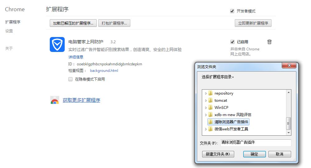The image size is (311, 168).
Task: Enable 在隐身模式下启用 checkbox
Action: pyautogui.click(x=70, y=79)
